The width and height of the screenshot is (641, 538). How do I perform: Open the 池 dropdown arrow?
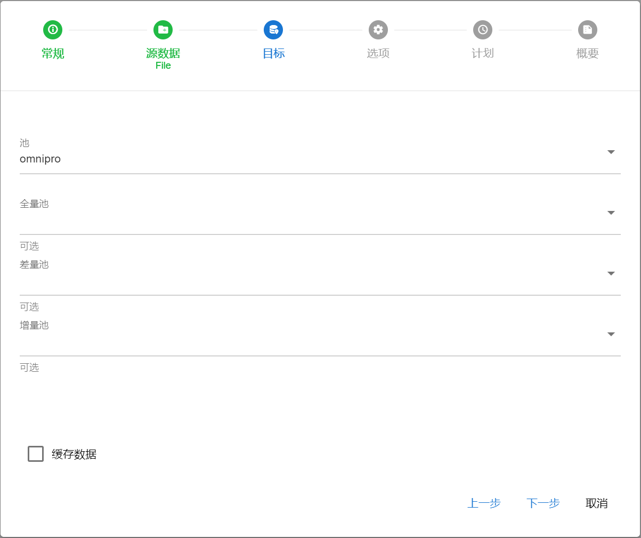tap(611, 152)
